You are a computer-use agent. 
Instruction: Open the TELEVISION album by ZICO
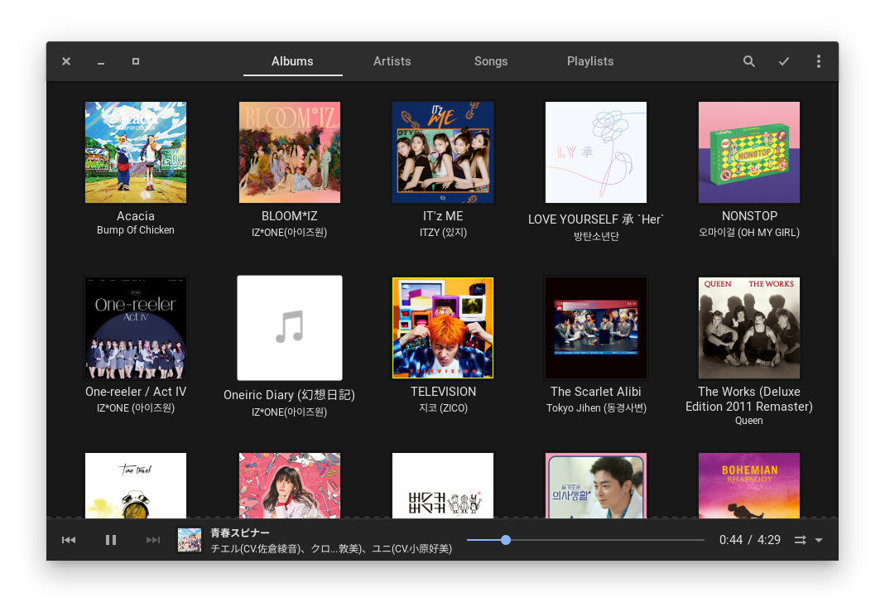tap(443, 328)
